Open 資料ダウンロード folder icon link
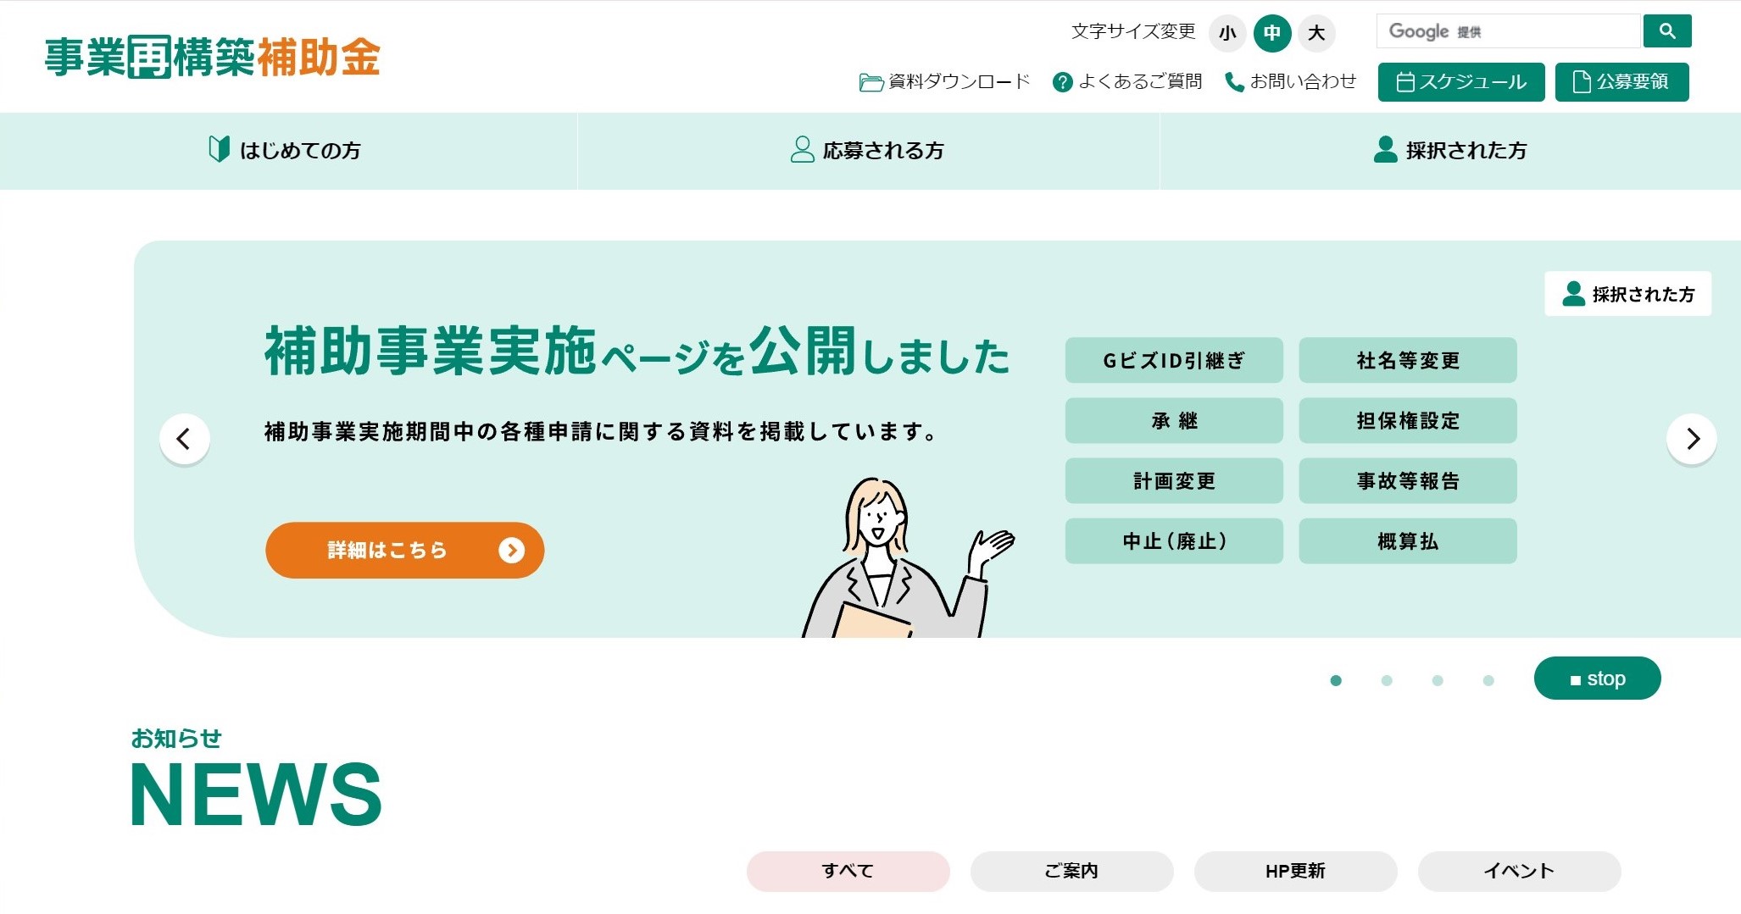The height and width of the screenshot is (914, 1741). coord(944,82)
